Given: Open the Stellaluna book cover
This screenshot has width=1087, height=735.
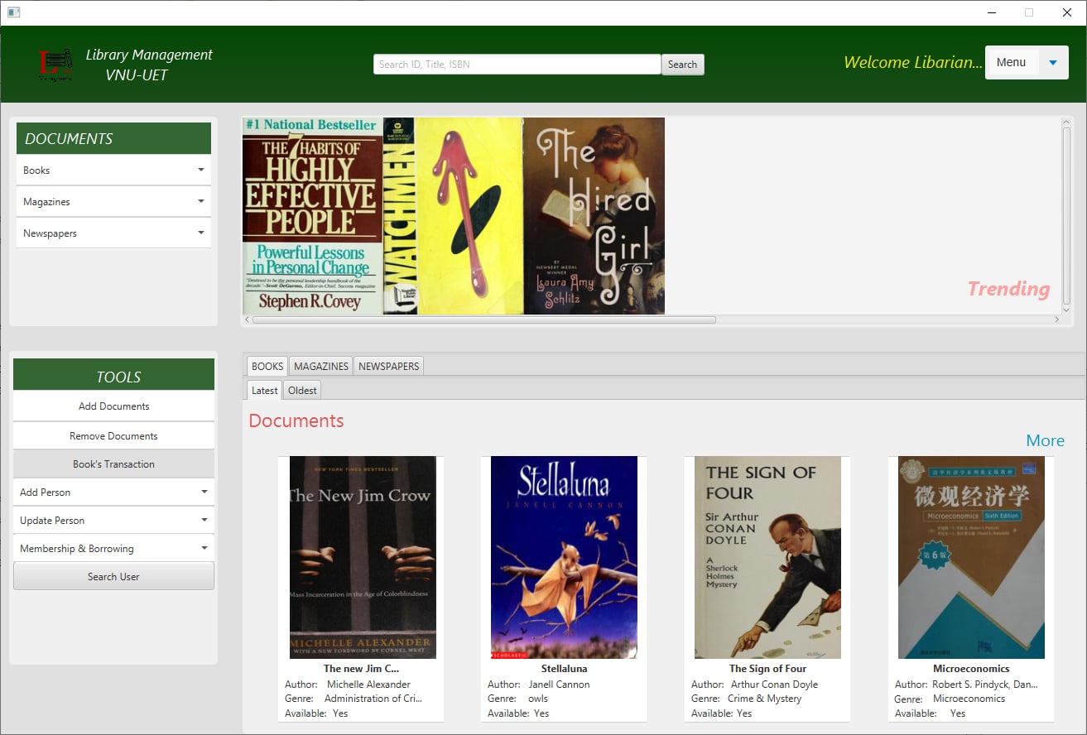Looking at the screenshot, I should (564, 557).
